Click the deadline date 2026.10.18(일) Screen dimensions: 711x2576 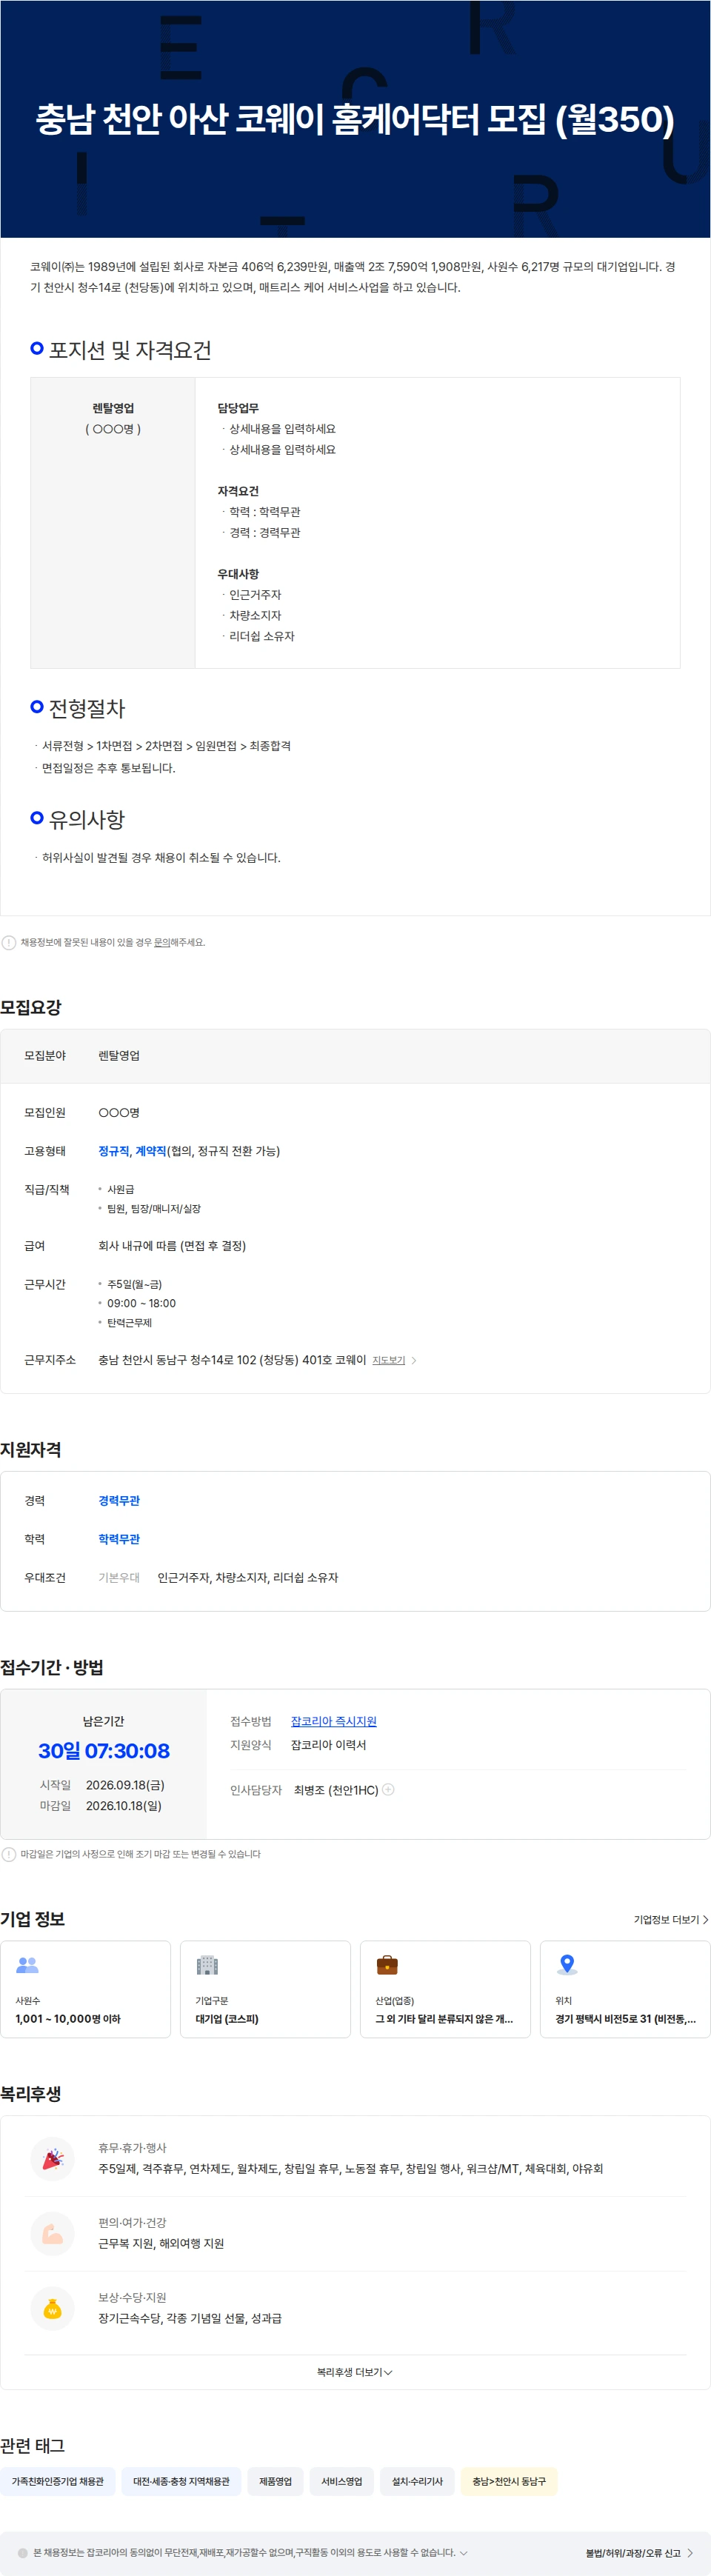[x=124, y=1806]
